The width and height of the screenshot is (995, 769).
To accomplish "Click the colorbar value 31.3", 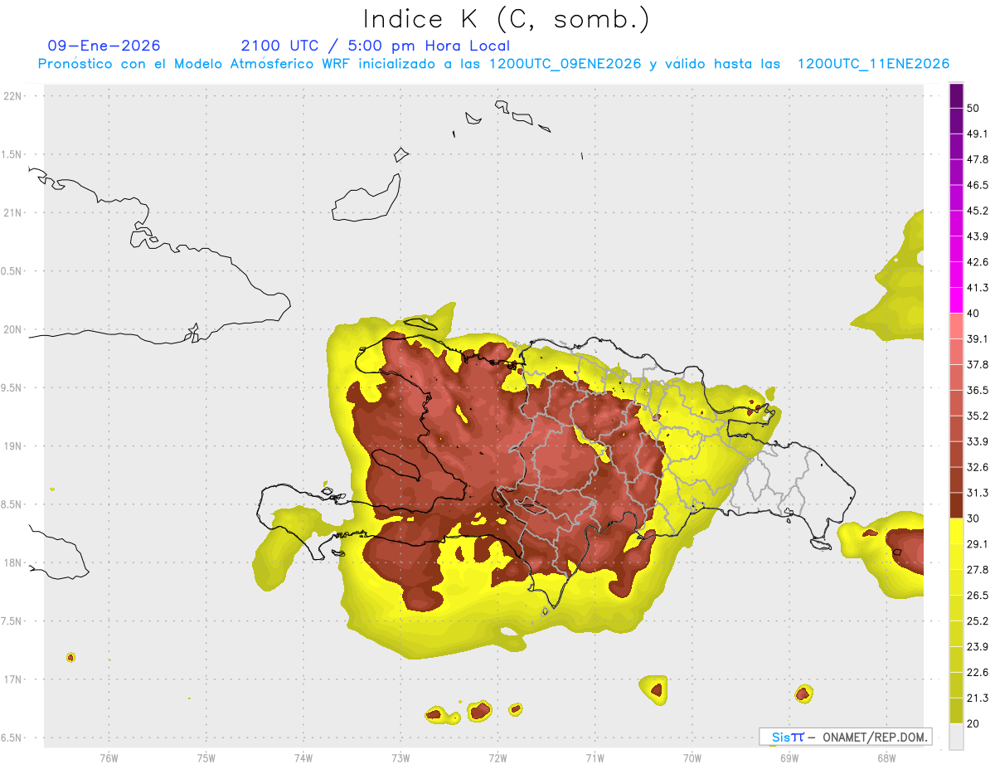I will (977, 493).
